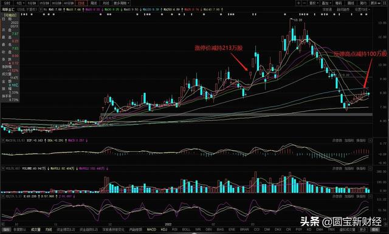Click the 简约 simple mode button
The image size is (389, 234).
(363, 3)
